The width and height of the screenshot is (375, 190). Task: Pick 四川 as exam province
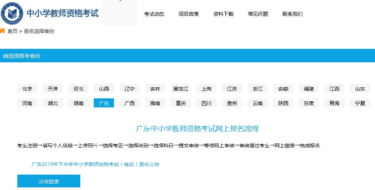206,103
